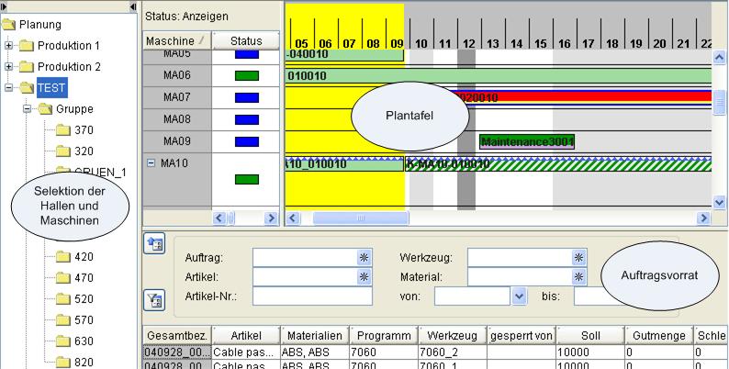Collapse the MA10 machine row
The height and width of the screenshot is (369, 729).
[x=151, y=163]
